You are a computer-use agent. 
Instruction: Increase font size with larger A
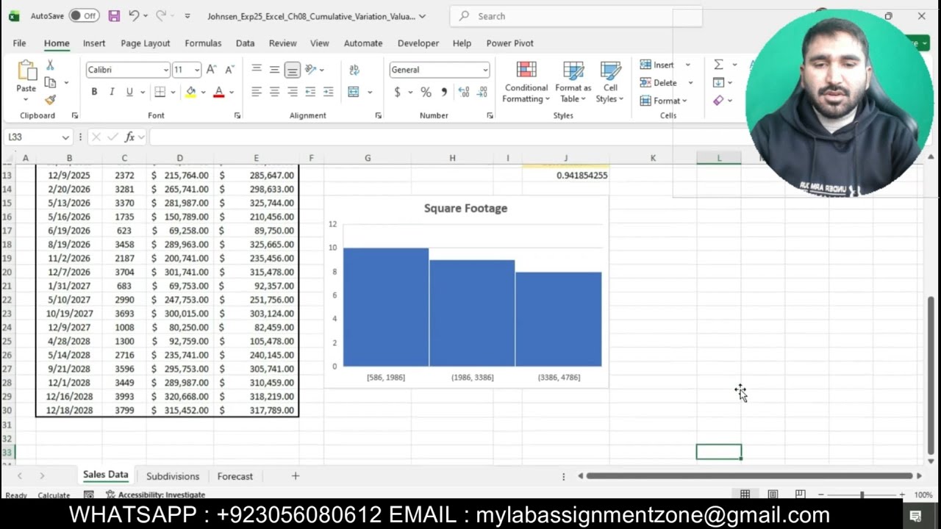pyautogui.click(x=212, y=70)
